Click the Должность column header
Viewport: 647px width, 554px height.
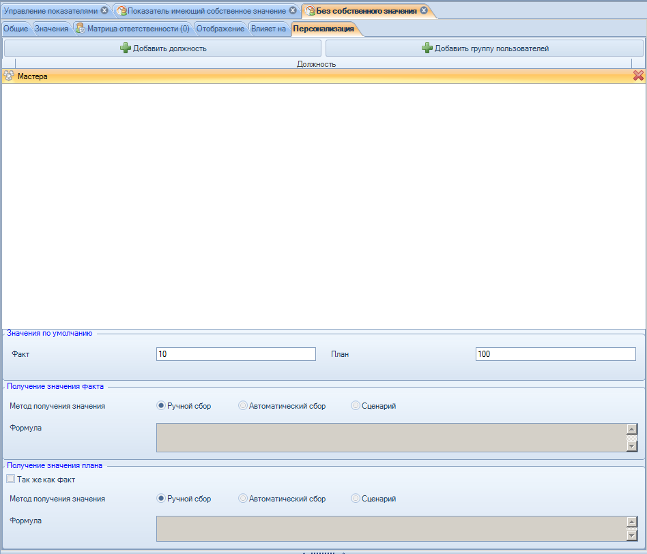coord(317,64)
